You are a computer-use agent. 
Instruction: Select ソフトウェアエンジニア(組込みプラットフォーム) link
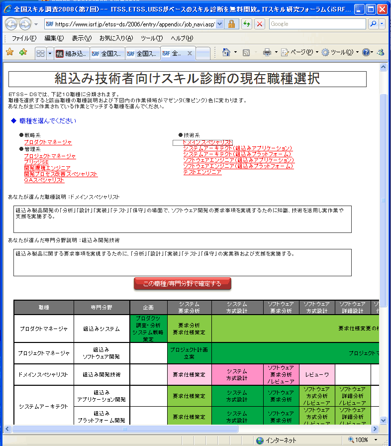click(238, 166)
